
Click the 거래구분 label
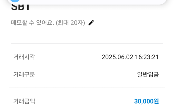pos(24,75)
